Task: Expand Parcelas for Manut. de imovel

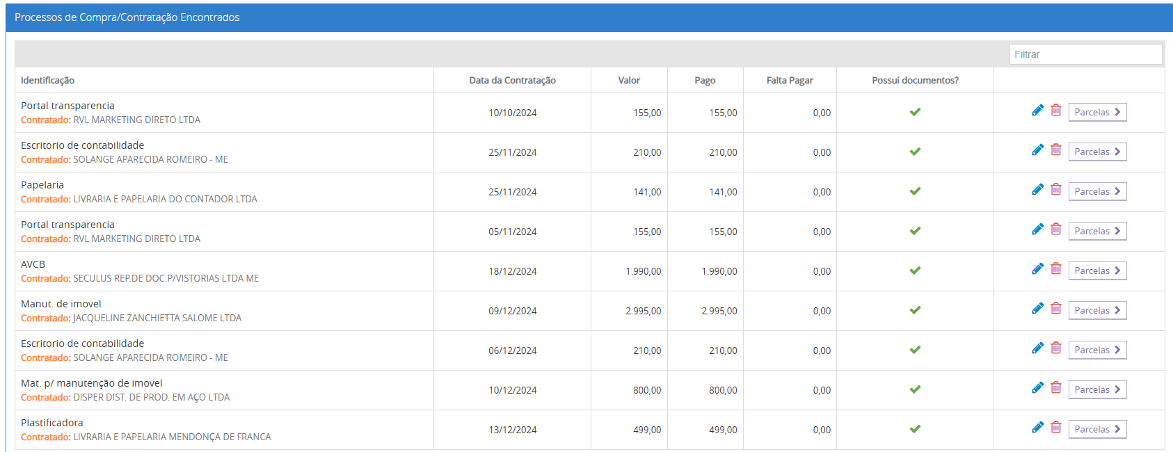Action: [1096, 310]
